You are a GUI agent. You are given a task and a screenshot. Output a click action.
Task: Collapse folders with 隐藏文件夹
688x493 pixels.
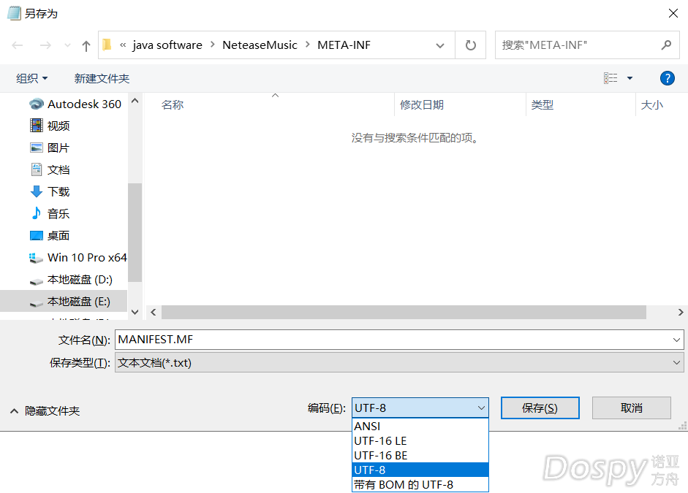(x=45, y=411)
